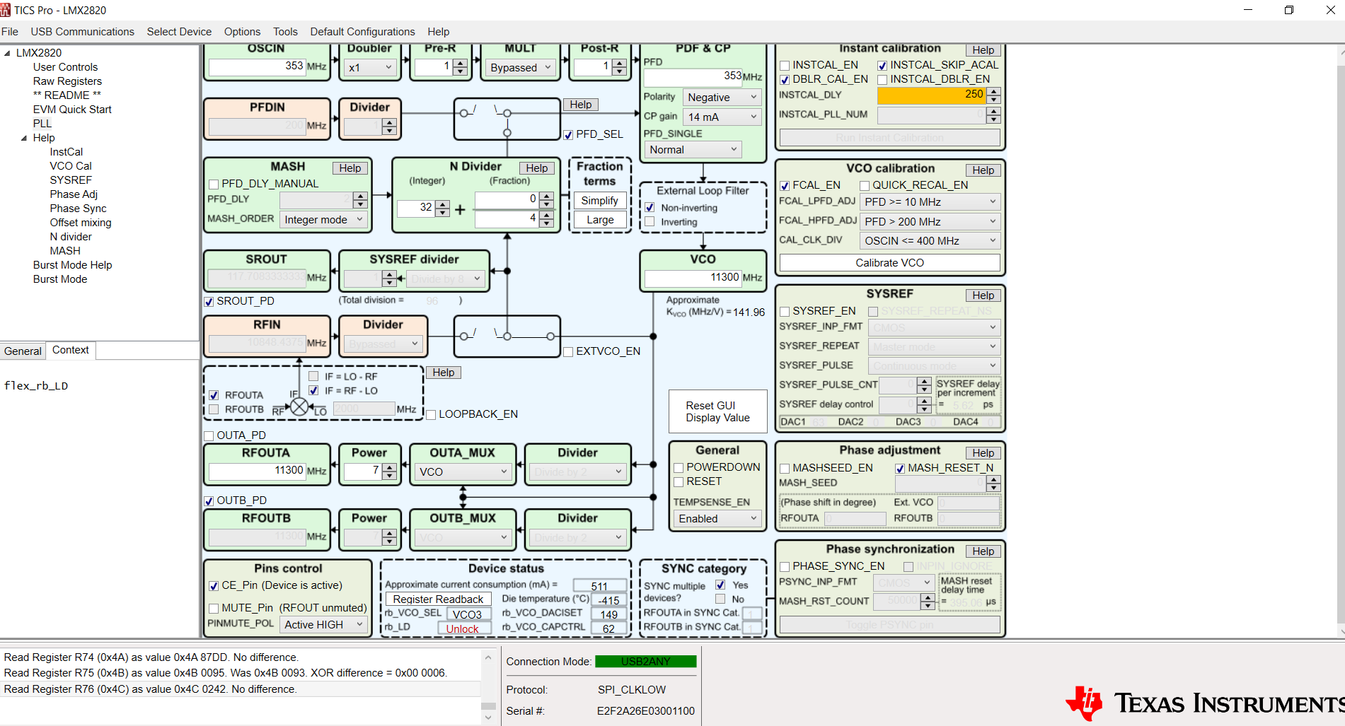
Task: Increment the fraction denominator stepper
Action: [546, 216]
